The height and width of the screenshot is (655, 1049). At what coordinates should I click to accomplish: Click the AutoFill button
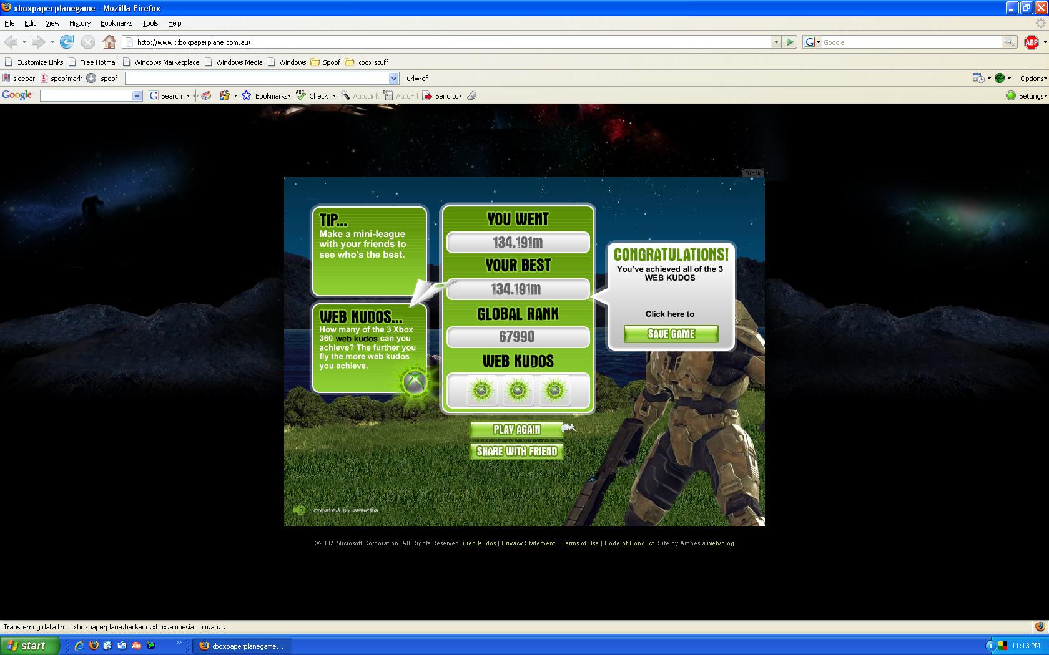[x=400, y=95]
